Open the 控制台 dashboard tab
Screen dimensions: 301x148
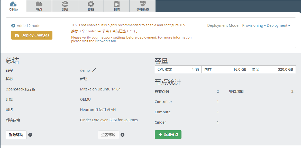[13, 6]
